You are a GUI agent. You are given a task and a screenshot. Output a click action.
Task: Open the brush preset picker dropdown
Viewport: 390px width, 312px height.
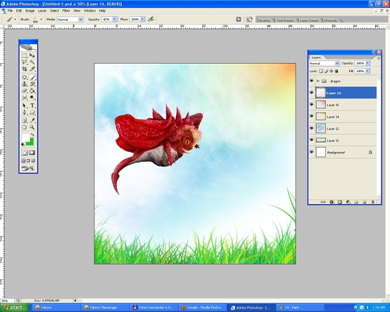coord(41,19)
